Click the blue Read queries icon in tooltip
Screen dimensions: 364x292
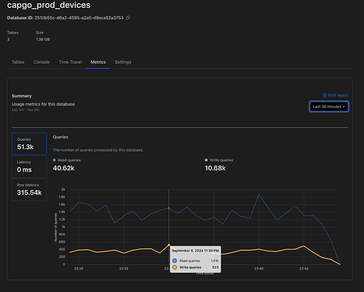(x=175, y=260)
